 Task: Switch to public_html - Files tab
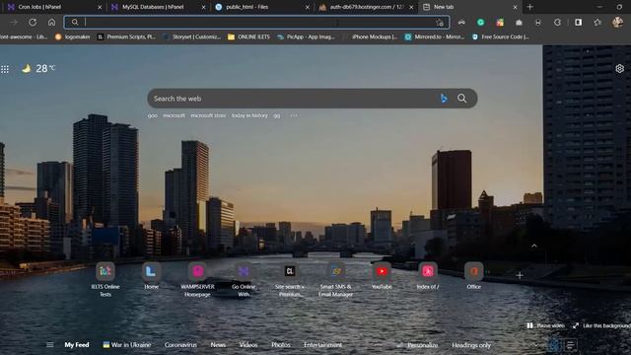pyautogui.click(x=261, y=7)
